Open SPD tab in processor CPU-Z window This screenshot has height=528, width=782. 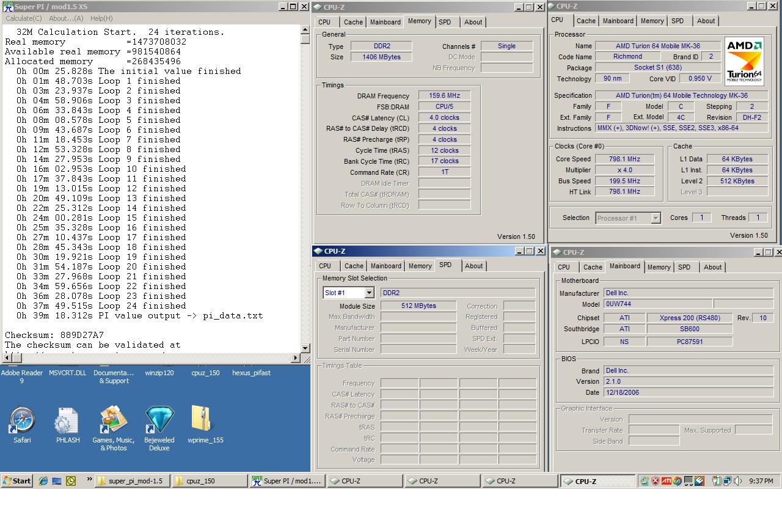pos(678,21)
